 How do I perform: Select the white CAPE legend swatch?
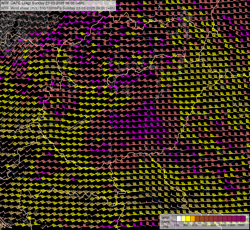(179, 219)
